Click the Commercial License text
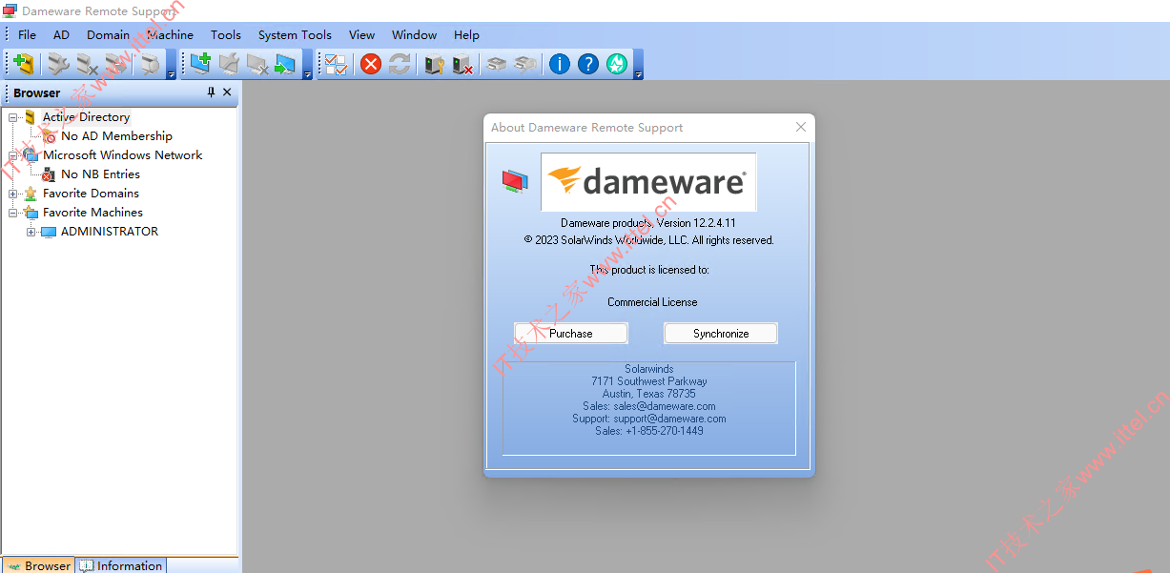1170x573 pixels. [x=652, y=302]
